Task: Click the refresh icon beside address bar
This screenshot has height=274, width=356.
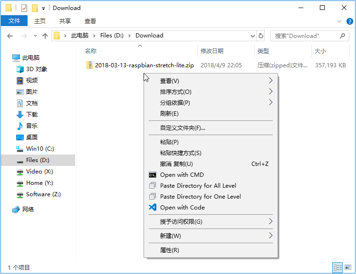Action: click(x=261, y=36)
